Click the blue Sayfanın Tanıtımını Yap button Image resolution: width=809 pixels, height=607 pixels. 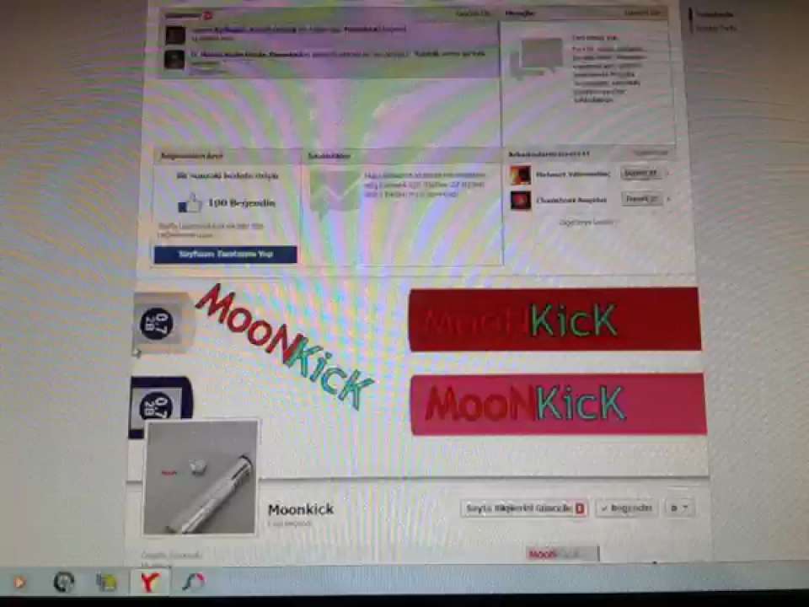[x=225, y=254]
